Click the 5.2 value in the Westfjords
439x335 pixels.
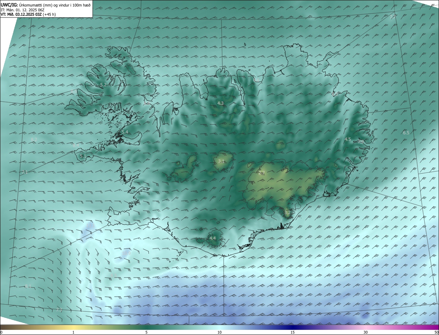pos(103,85)
